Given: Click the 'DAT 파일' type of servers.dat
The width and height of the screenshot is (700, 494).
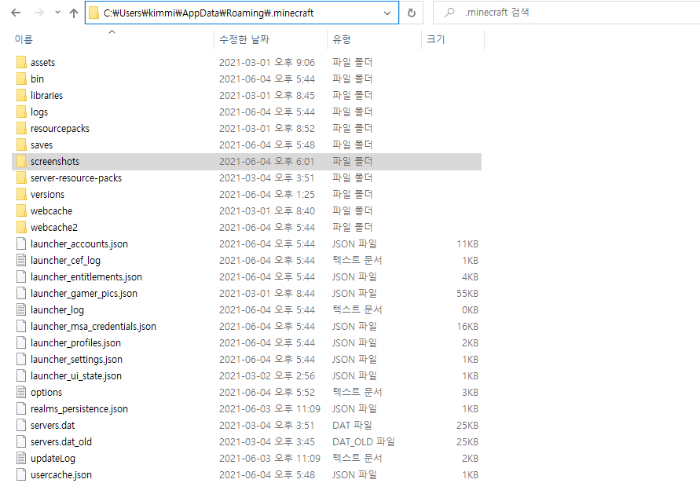Looking at the screenshot, I should pyautogui.click(x=352, y=425).
